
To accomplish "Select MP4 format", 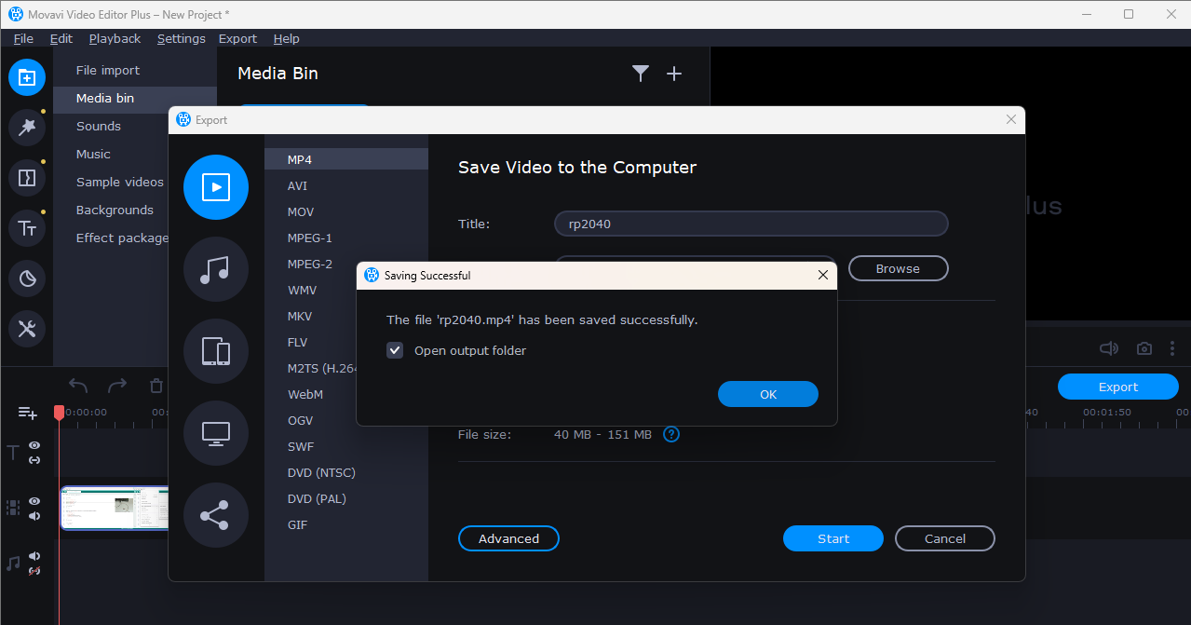I will click(x=346, y=159).
